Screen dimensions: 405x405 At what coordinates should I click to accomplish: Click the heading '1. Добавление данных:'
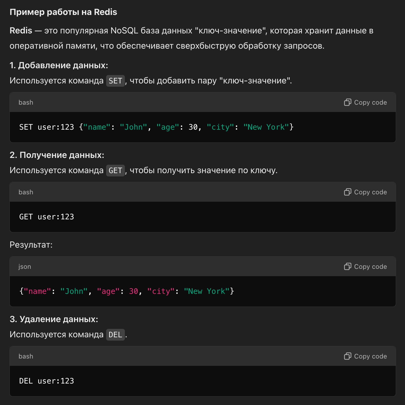[59, 65]
